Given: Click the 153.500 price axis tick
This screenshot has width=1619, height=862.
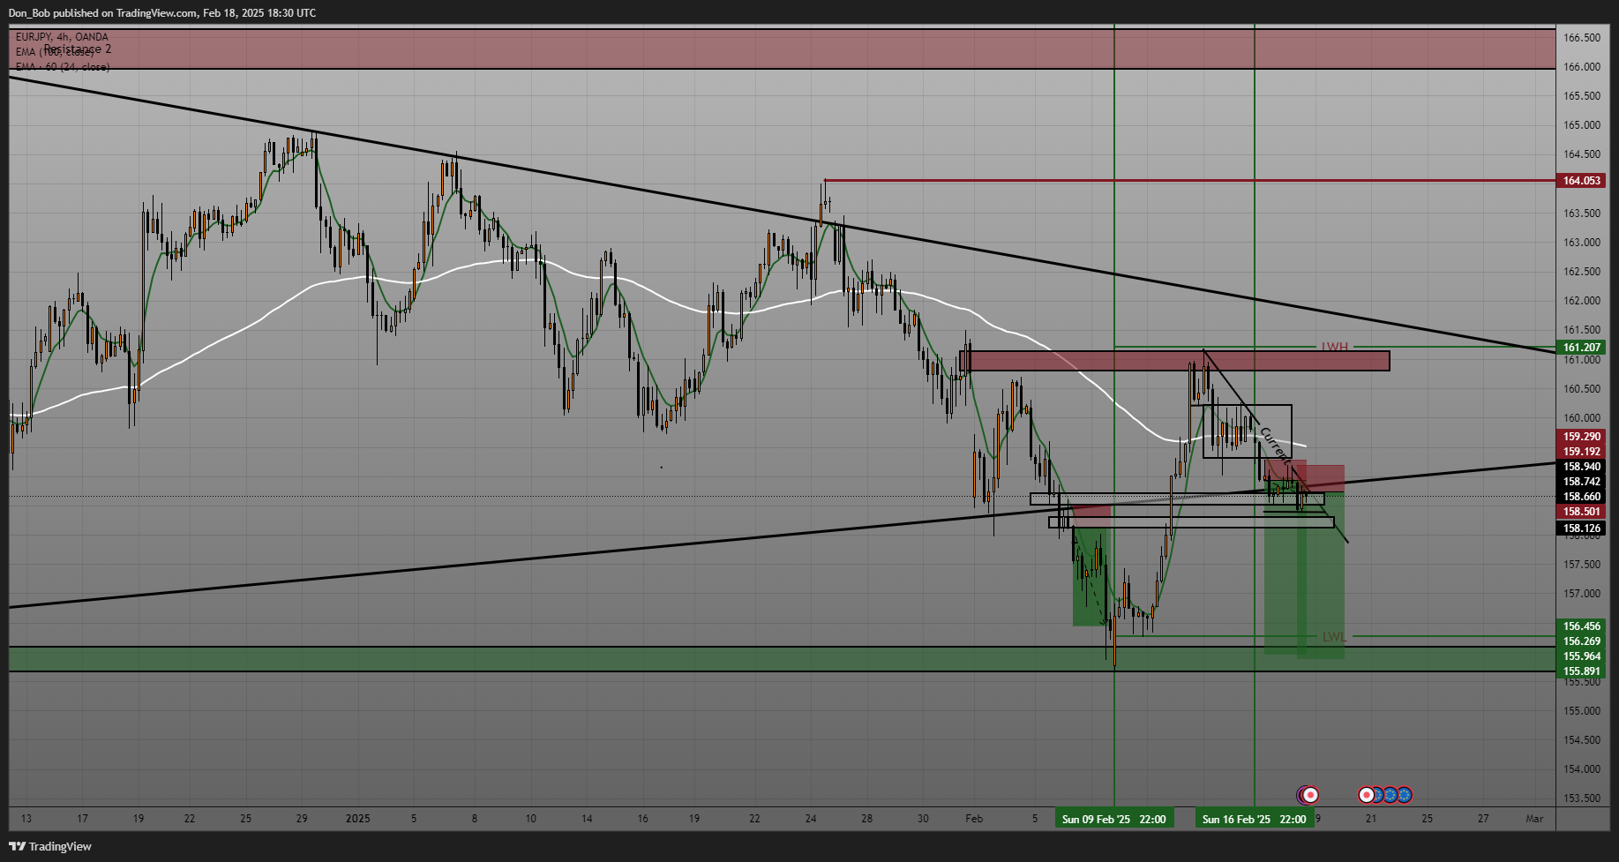Looking at the screenshot, I should 1581,798.
